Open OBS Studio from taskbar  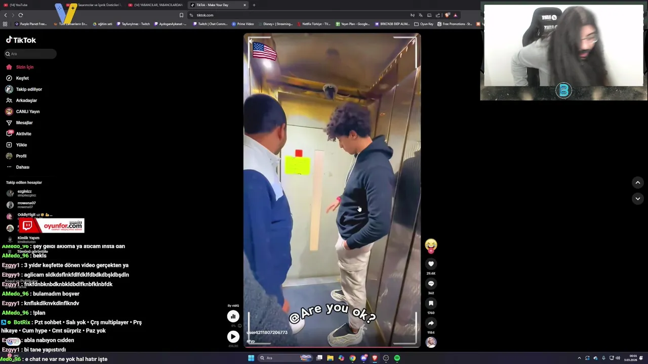pyautogui.click(x=386, y=358)
